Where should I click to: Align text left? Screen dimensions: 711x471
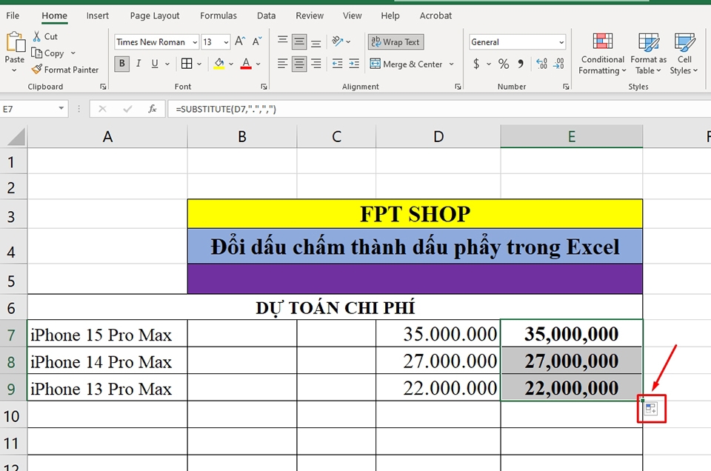click(282, 64)
